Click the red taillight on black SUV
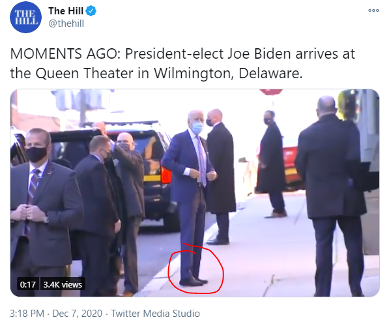This screenshot has width=389, height=326. (166, 175)
